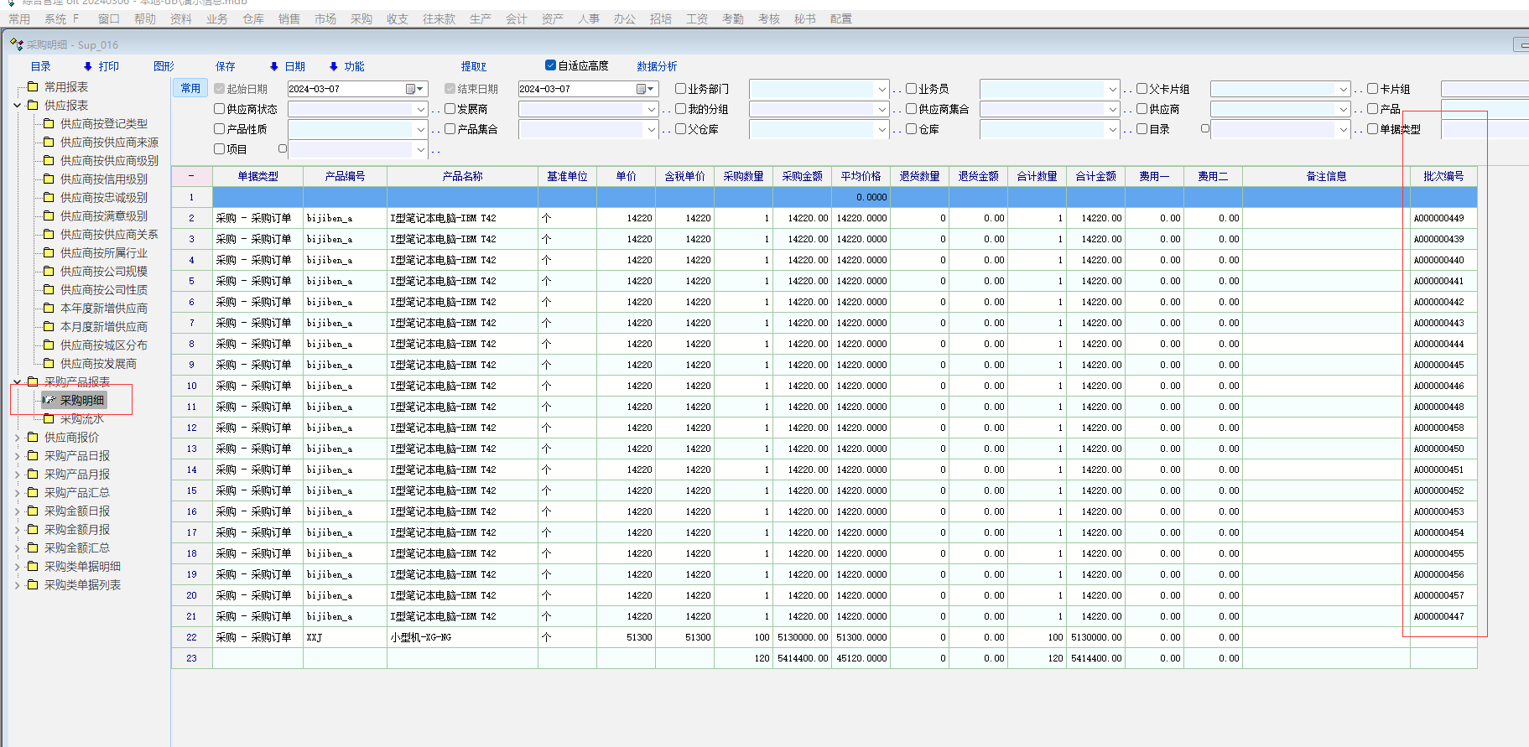
Task: Collapse the 供应报表 tree node
Action: [17, 105]
